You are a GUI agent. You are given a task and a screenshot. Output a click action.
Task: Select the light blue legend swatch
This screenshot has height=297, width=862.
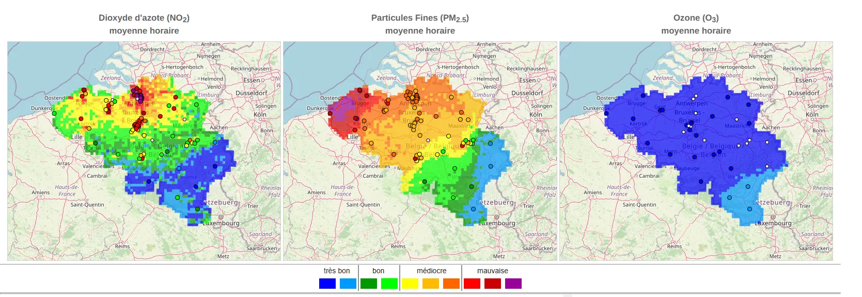point(348,284)
